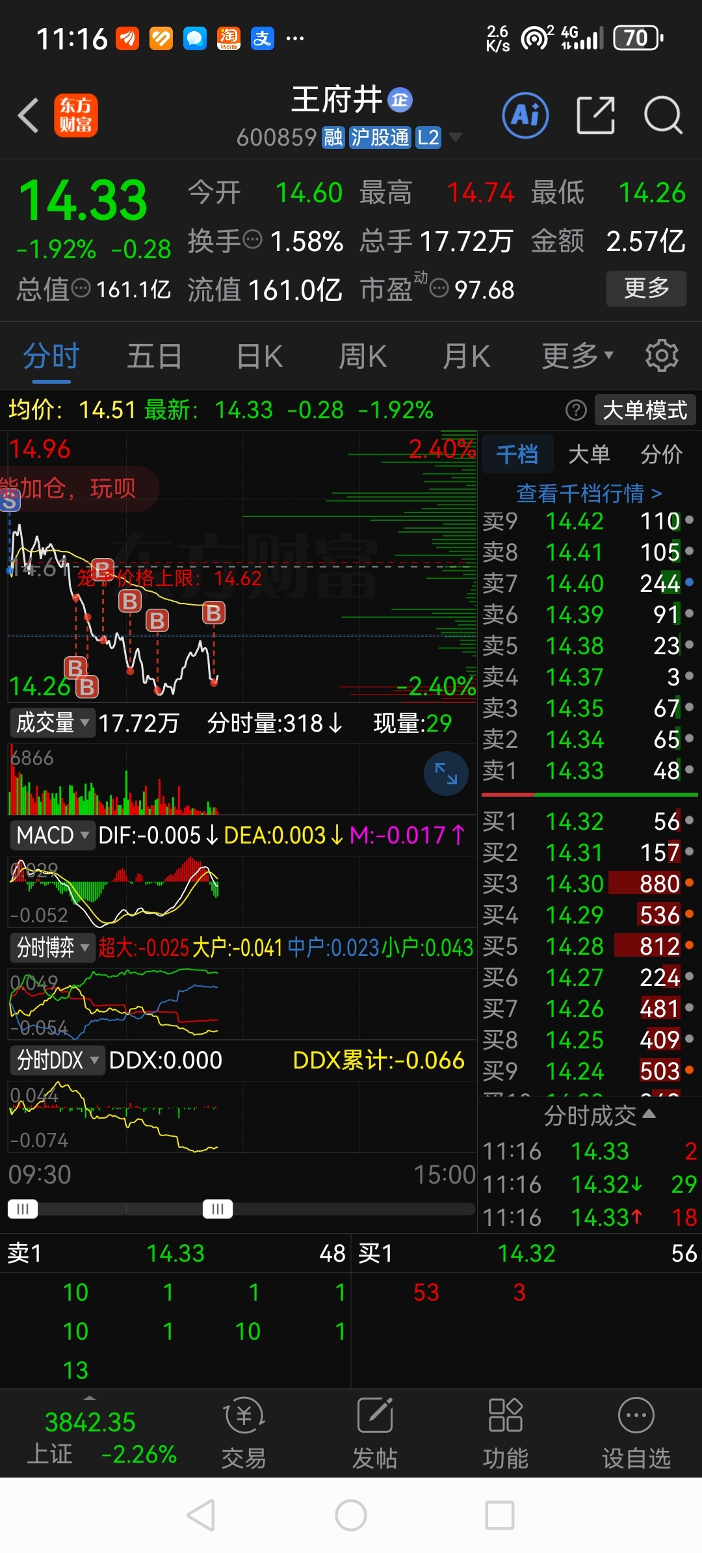Tap Android back navigation button

click(x=201, y=1515)
